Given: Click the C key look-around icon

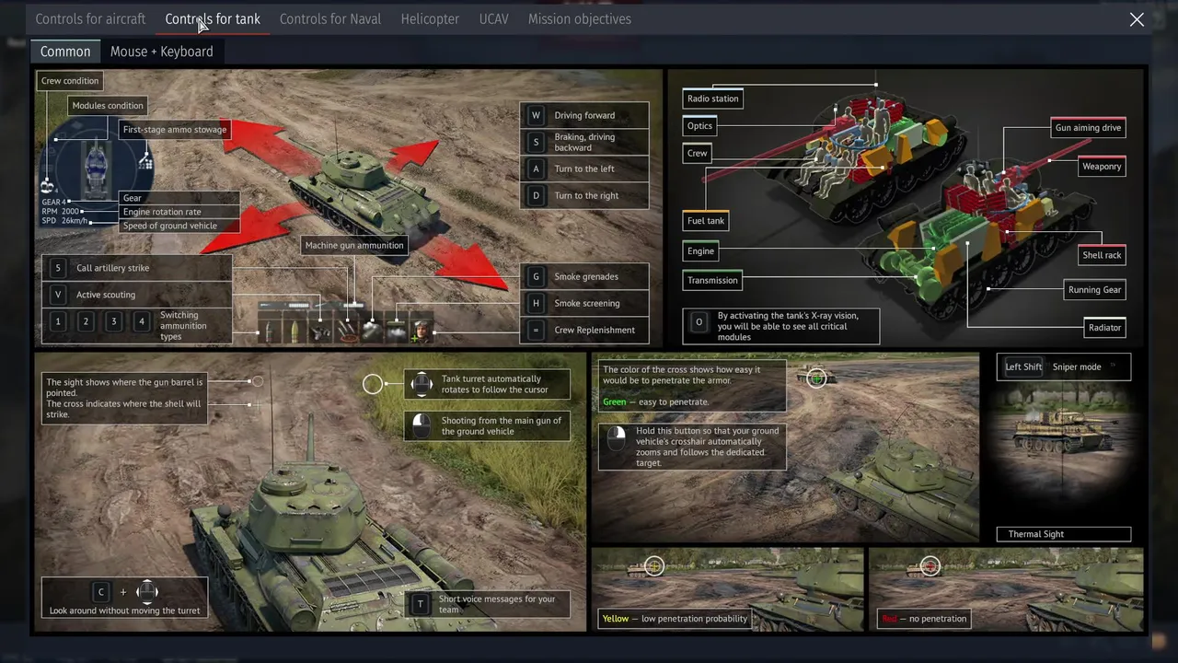Looking at the screenshot, I should pos(101,592).
